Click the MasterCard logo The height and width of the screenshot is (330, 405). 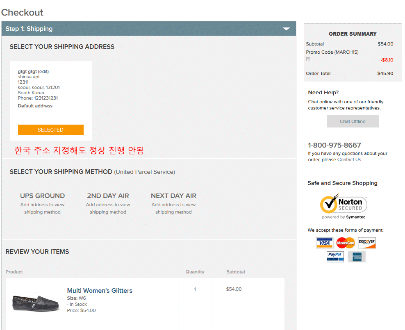pos(345,243)
